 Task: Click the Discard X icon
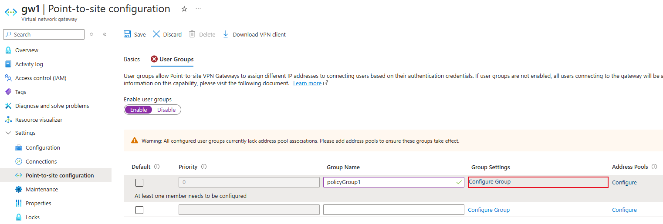pyautogui.click(x=156, y=34)
